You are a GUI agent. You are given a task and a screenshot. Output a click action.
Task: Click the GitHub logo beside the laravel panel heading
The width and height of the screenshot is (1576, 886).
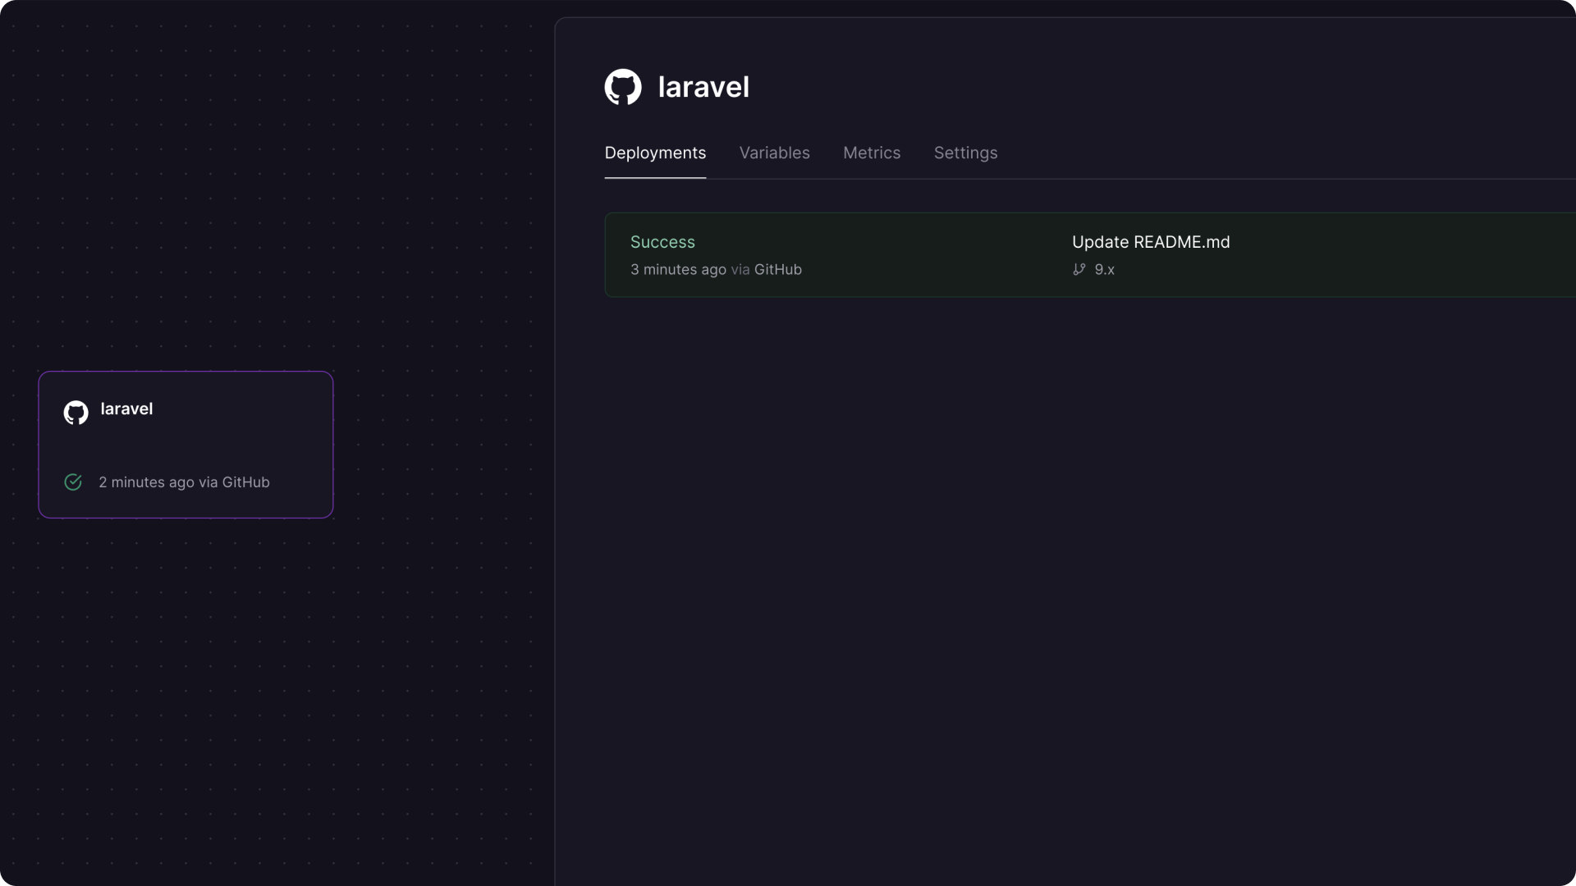coord(623,87)
